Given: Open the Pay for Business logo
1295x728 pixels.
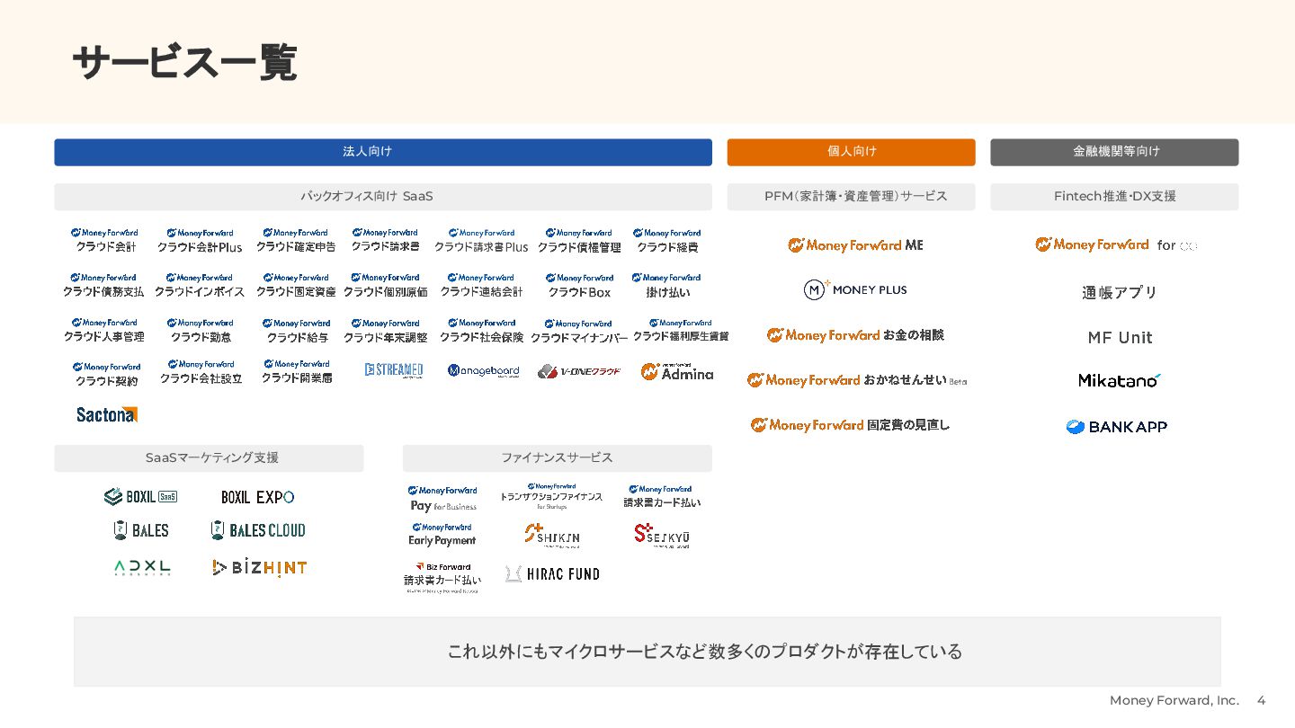Looking at the screenshot, I should pos(442,499).
